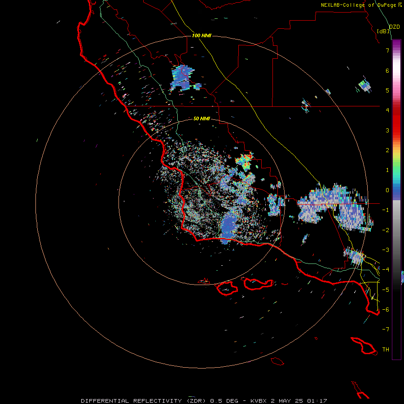Click the 6 value on color scale

387,70
